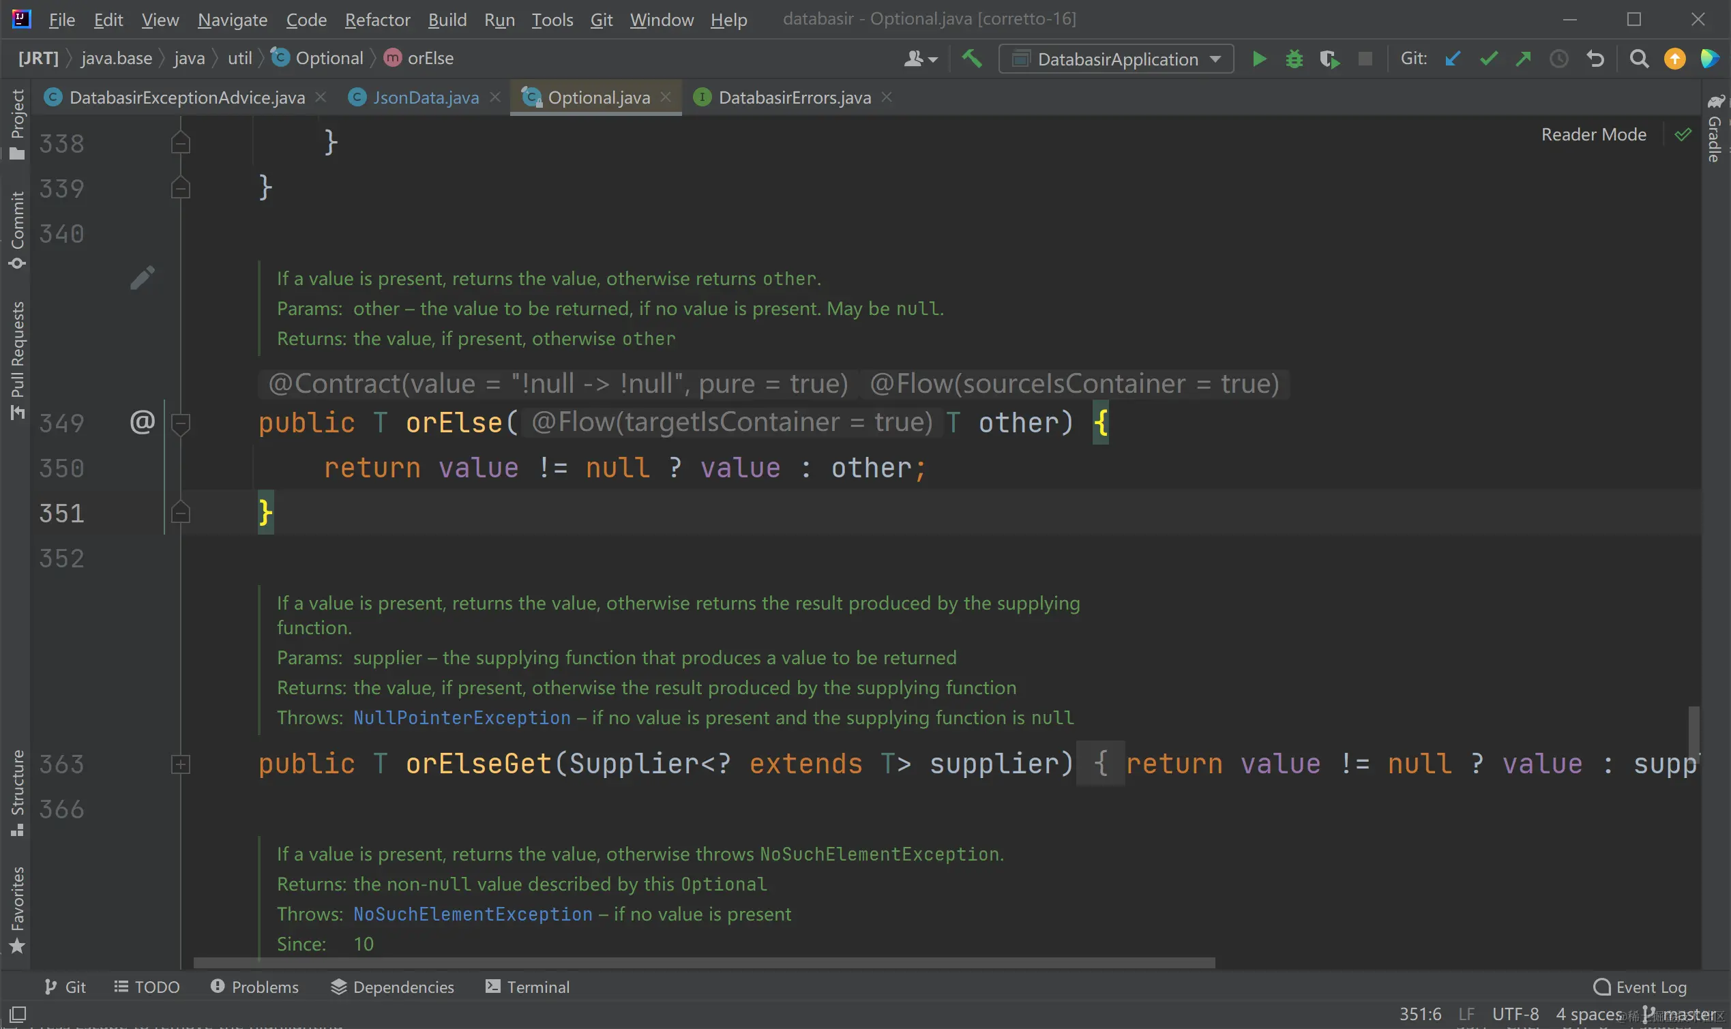The image size is (1731, 1029).
Task: Switch to DatabasirErrors.java tab
Action: point(793,98)
